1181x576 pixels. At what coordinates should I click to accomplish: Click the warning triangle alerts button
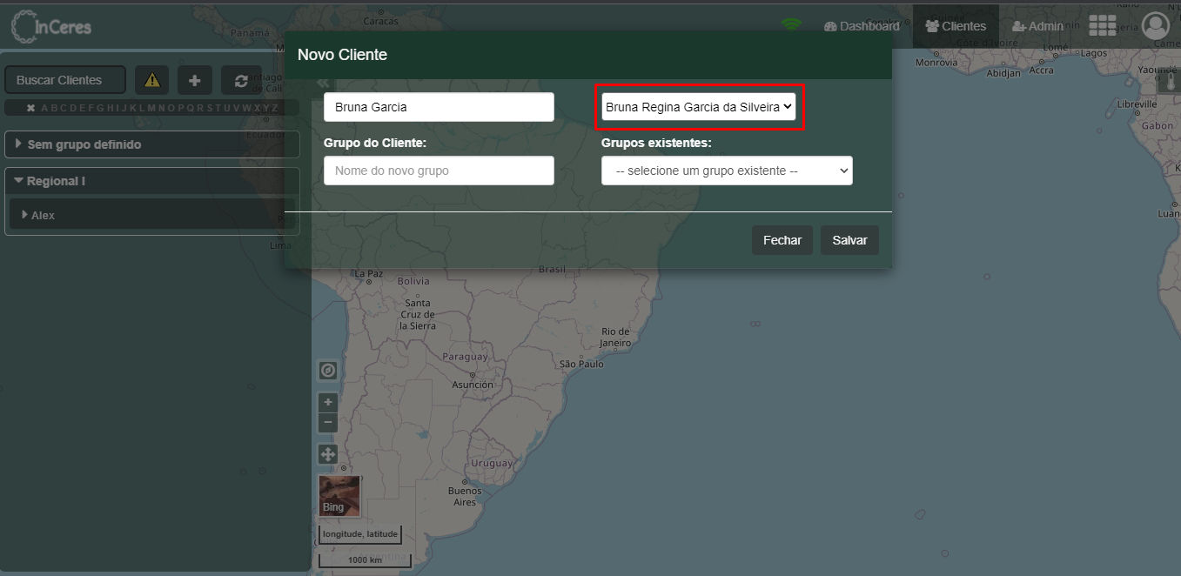pyautogui.click(x=152, y=80)
